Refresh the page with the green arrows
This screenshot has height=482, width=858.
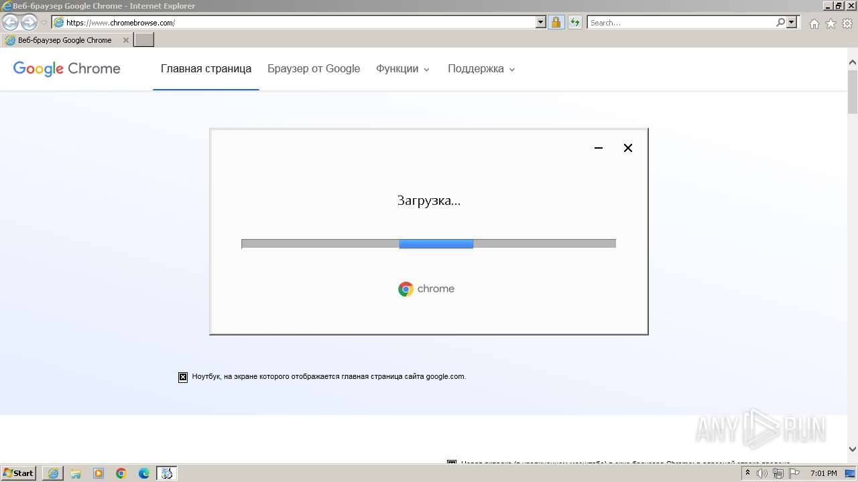pos(574,22)
